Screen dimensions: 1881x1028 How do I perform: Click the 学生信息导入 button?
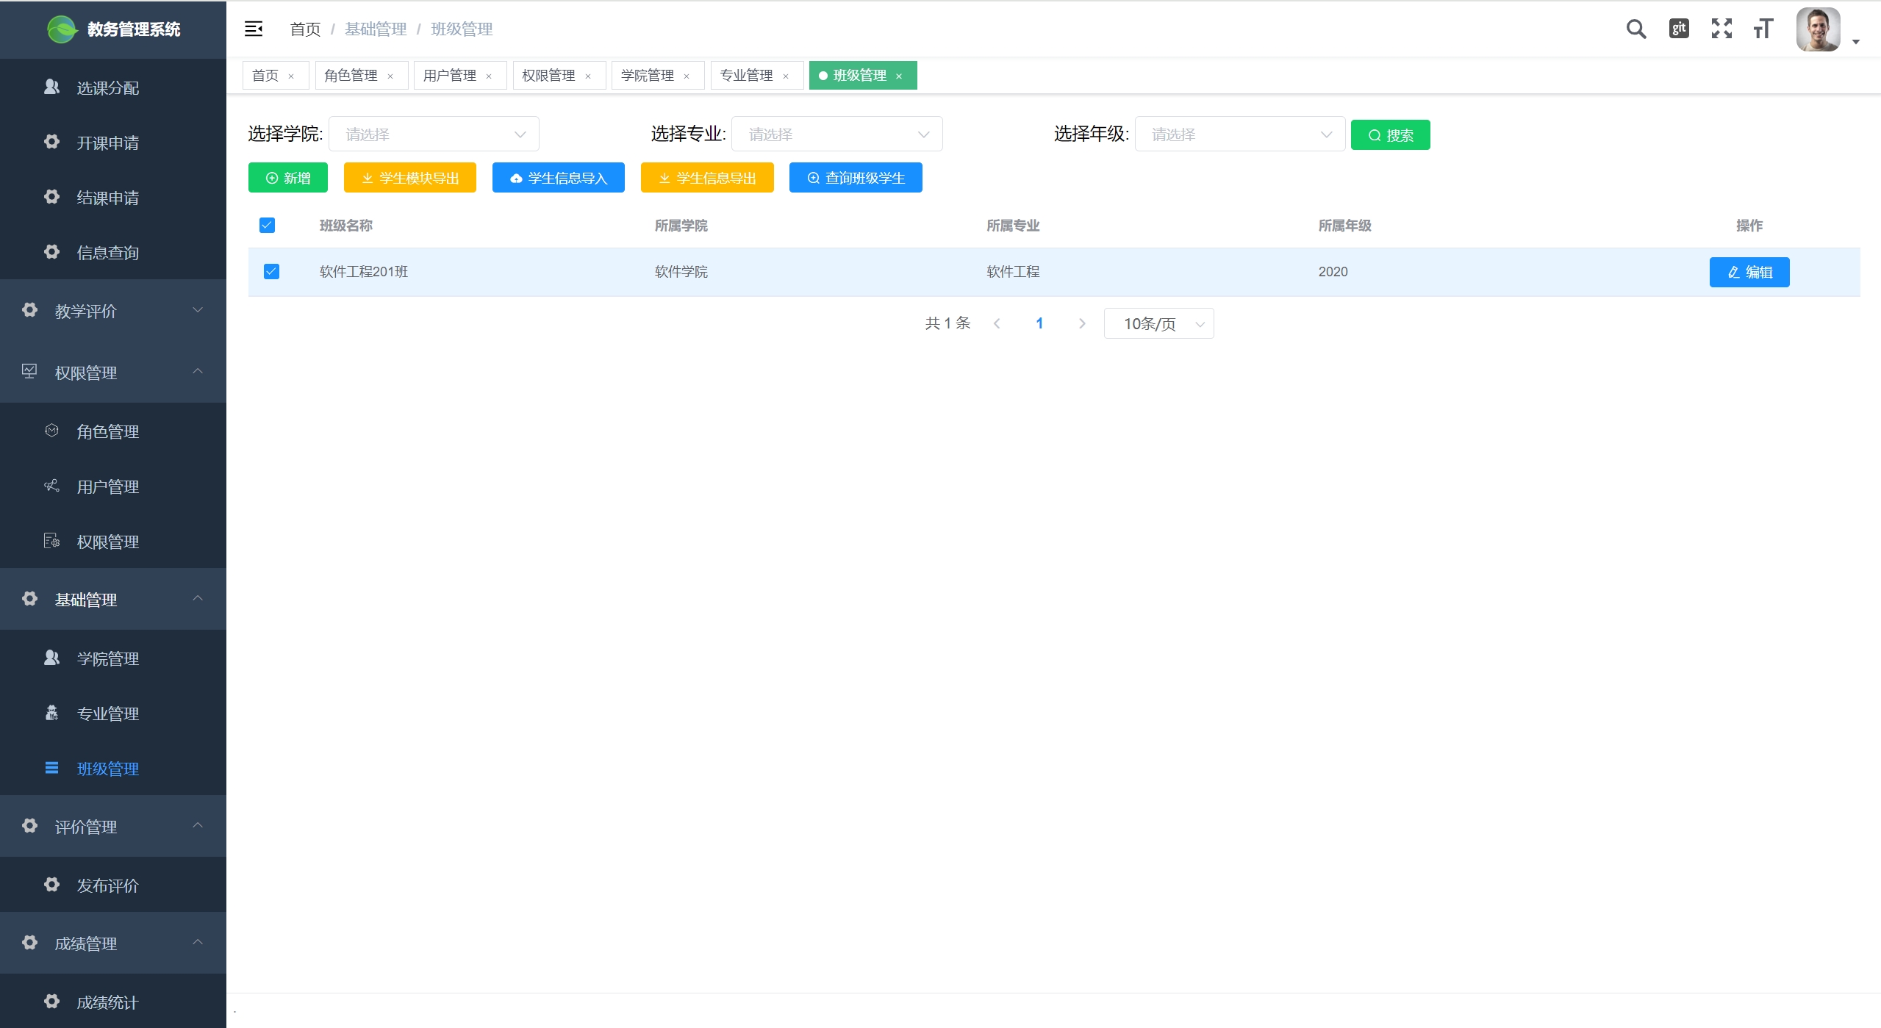coord(558,179)
